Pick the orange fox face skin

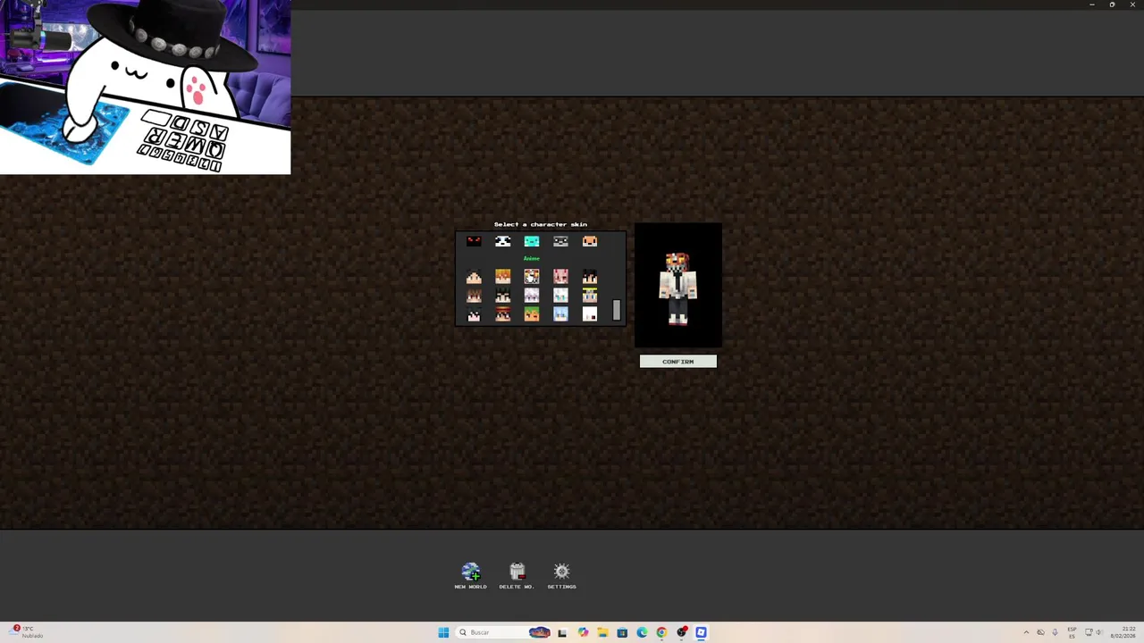[590, 241]
